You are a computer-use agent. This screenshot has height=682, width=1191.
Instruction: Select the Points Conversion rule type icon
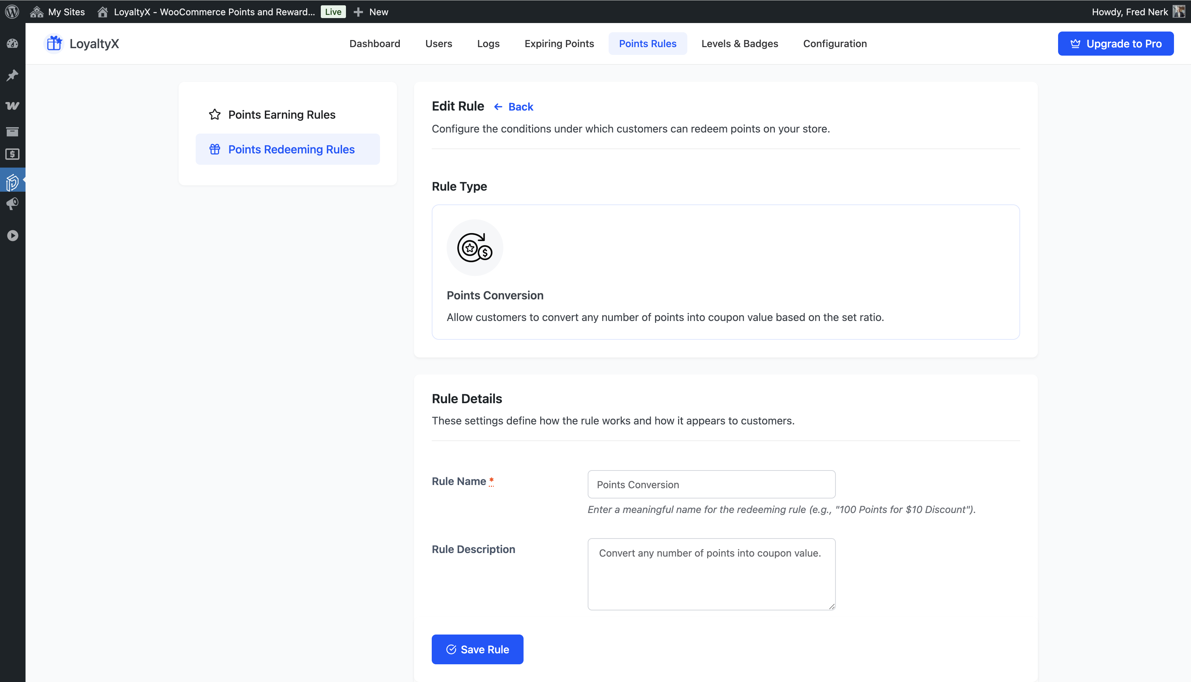[x=474, y=247]
